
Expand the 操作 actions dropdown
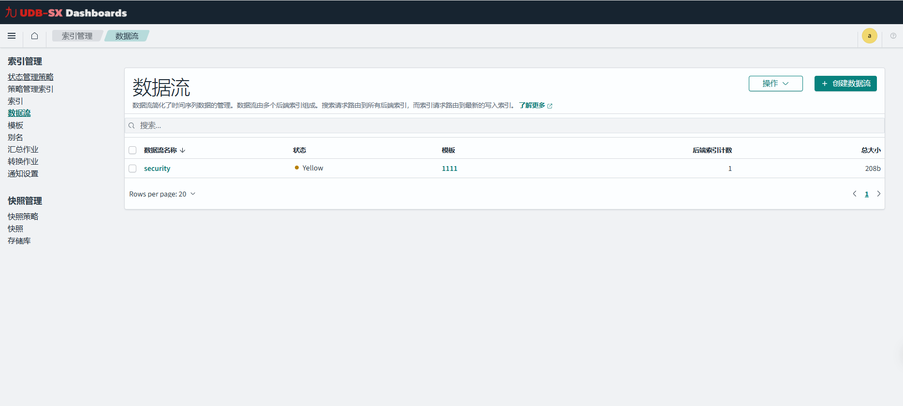tap(775, 84)
